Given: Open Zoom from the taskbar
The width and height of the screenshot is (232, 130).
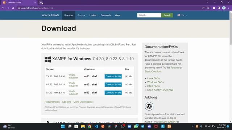Looking at the screenshot, I should [x=129, y=126].
